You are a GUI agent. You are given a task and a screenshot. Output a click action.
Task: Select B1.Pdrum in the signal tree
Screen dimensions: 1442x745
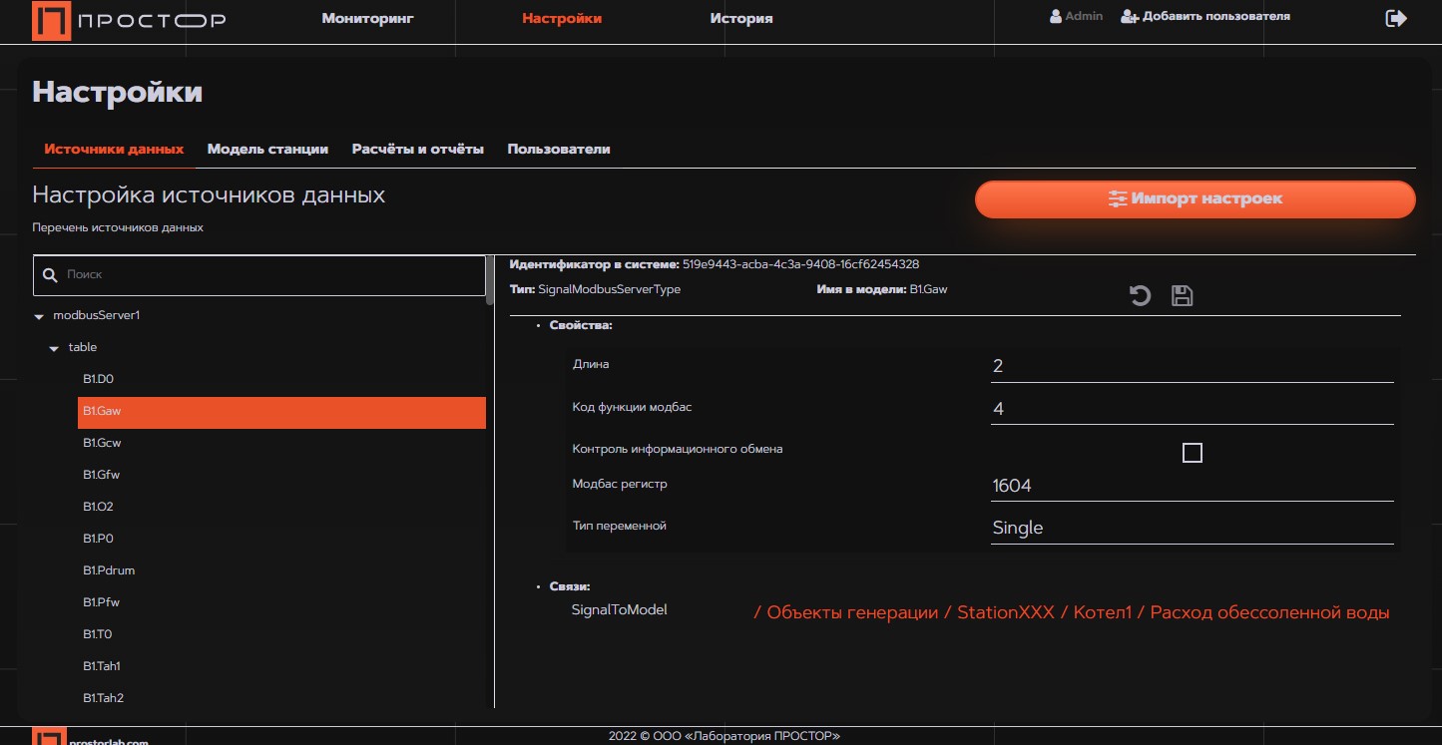click(x=109, y=570)
